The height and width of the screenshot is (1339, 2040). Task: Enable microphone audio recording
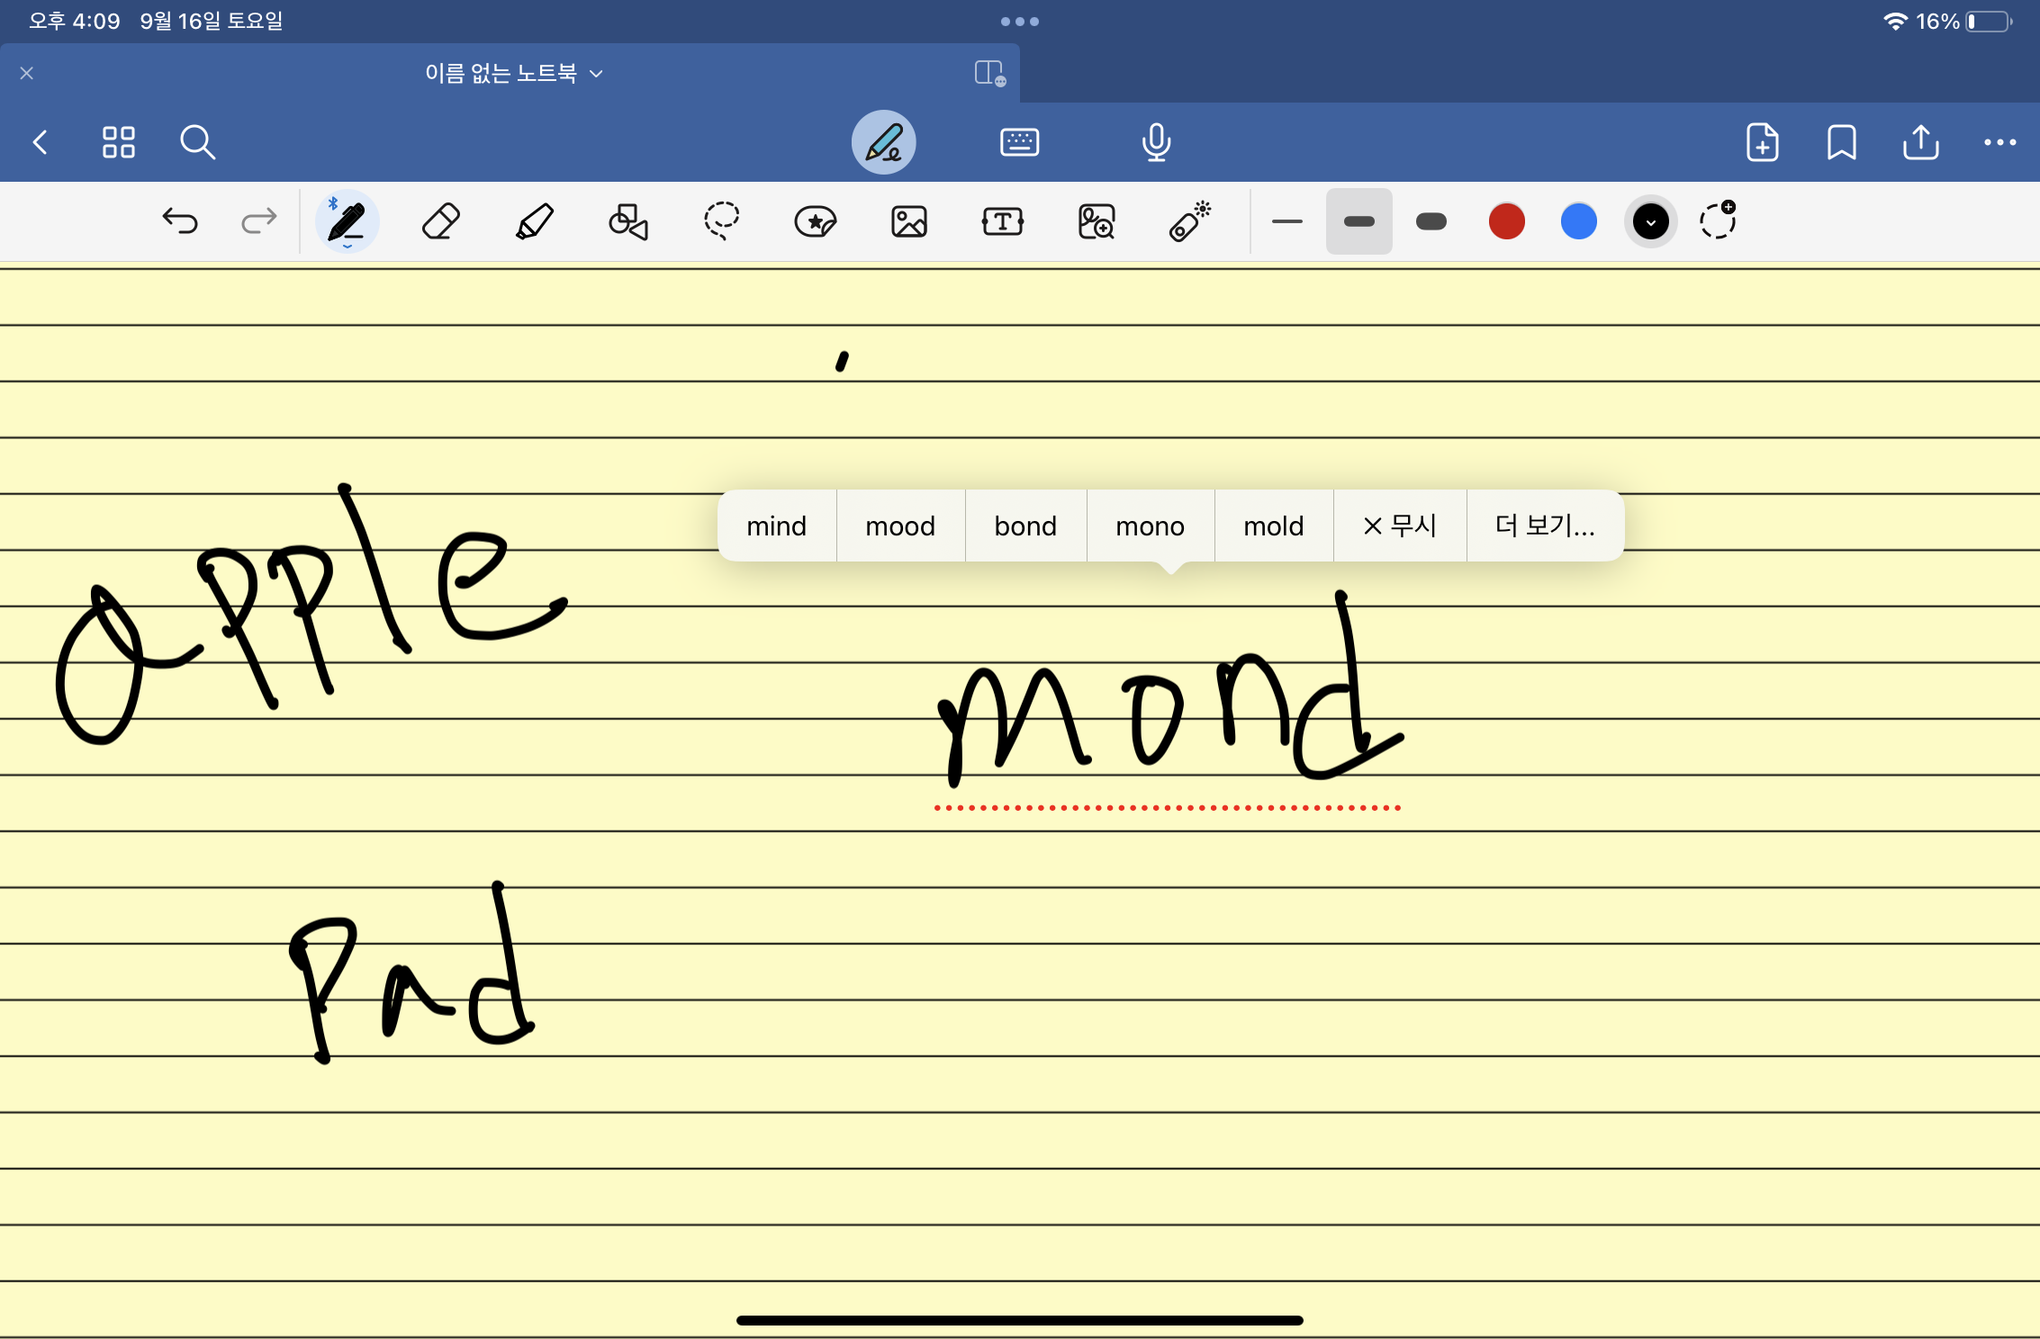[1156, 142]
